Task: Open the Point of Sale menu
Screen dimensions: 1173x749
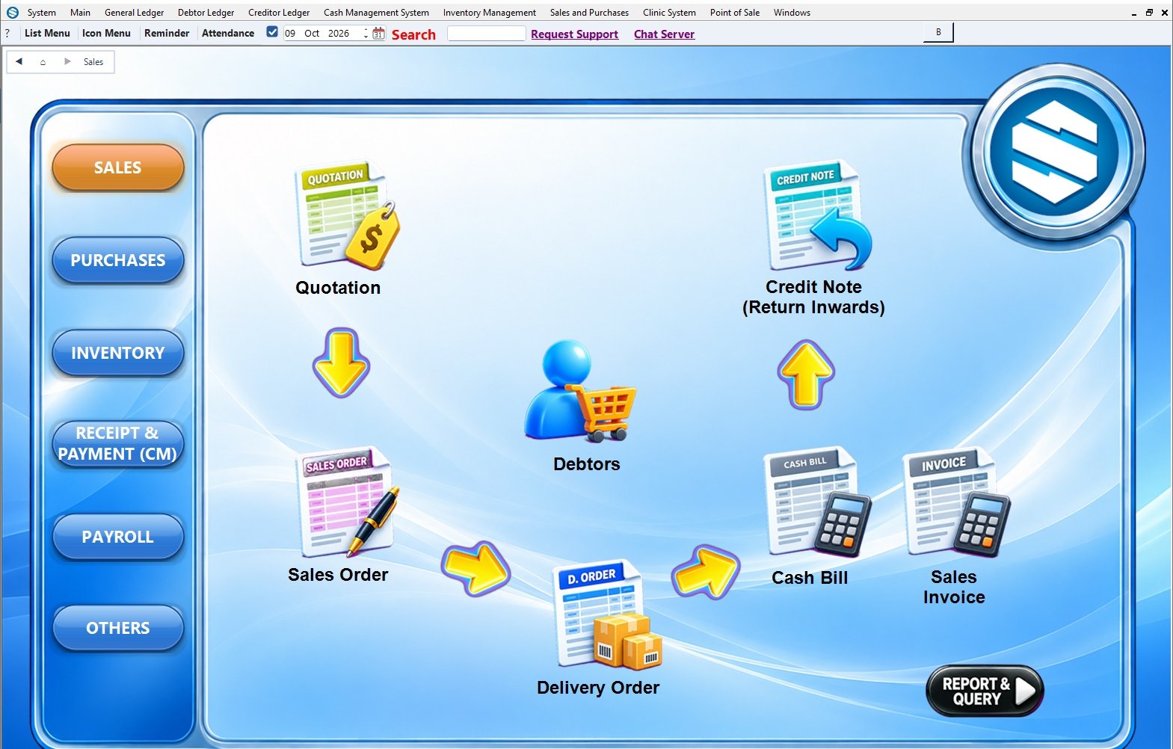Action: [734, 13]
